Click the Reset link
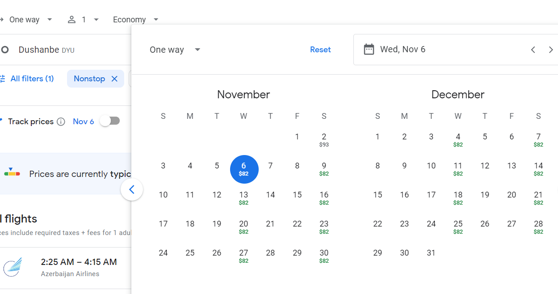558x294 pixels. [320, 50]
